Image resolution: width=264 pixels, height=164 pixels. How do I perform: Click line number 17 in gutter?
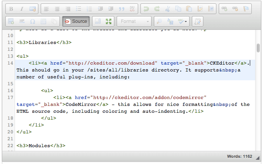[10, 97]
